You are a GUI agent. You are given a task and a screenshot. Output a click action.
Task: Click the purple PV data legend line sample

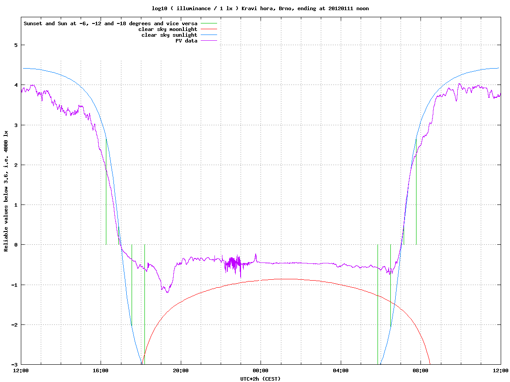pyautogui.click(x=209, y=41)
